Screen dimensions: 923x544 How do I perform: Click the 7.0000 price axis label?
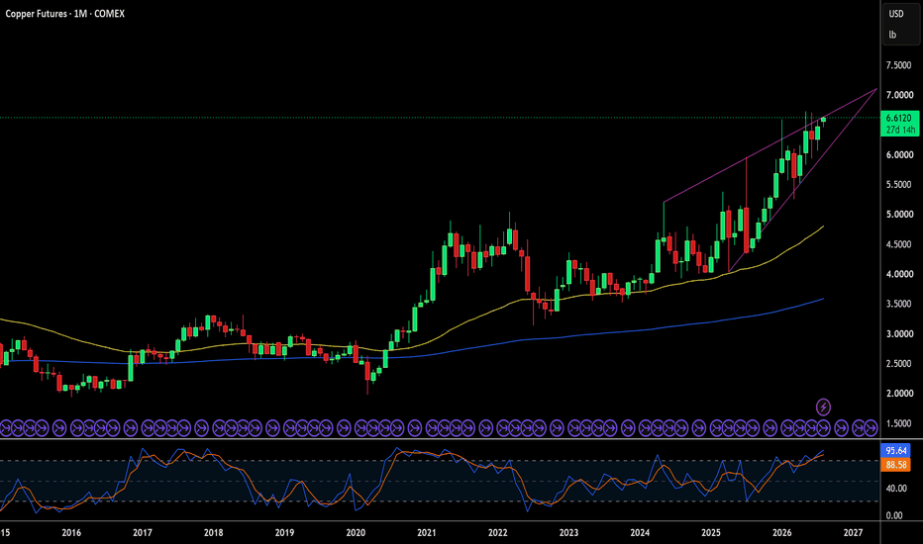coord(899,95)
